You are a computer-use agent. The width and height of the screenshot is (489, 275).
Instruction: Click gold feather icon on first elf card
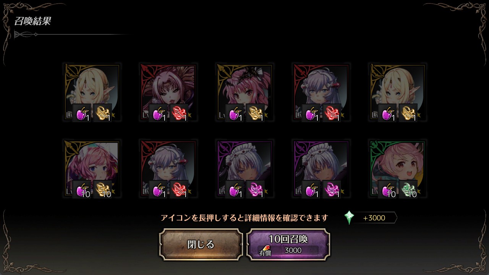click(x=102, y=113)
